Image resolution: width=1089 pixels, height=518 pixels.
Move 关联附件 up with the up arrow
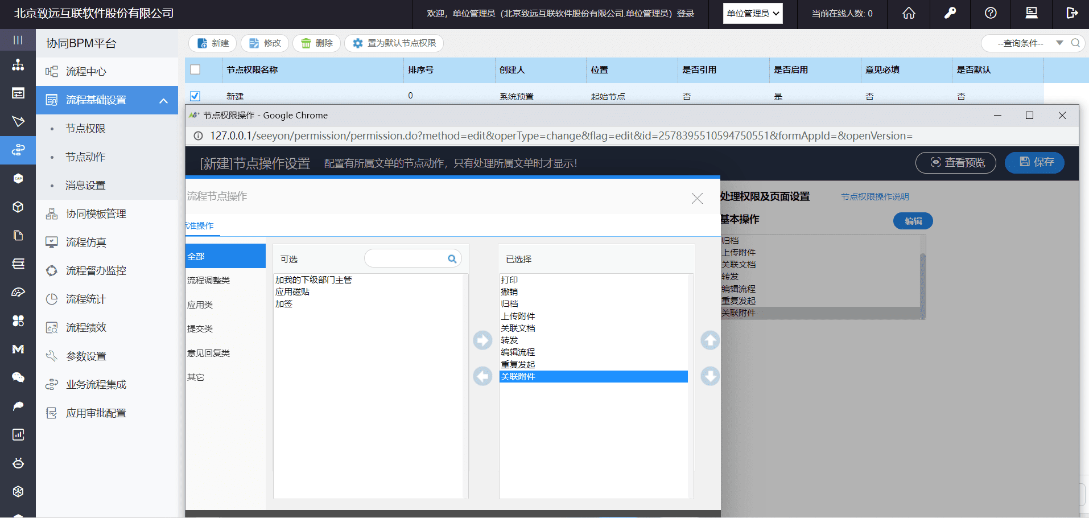point(710,340)
